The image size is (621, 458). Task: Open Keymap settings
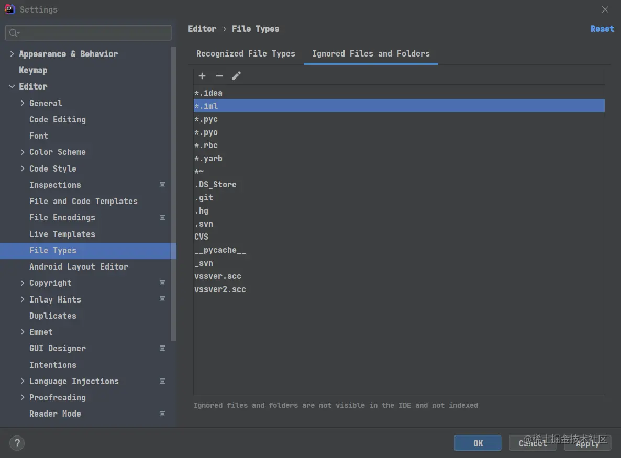pos(33,70)
